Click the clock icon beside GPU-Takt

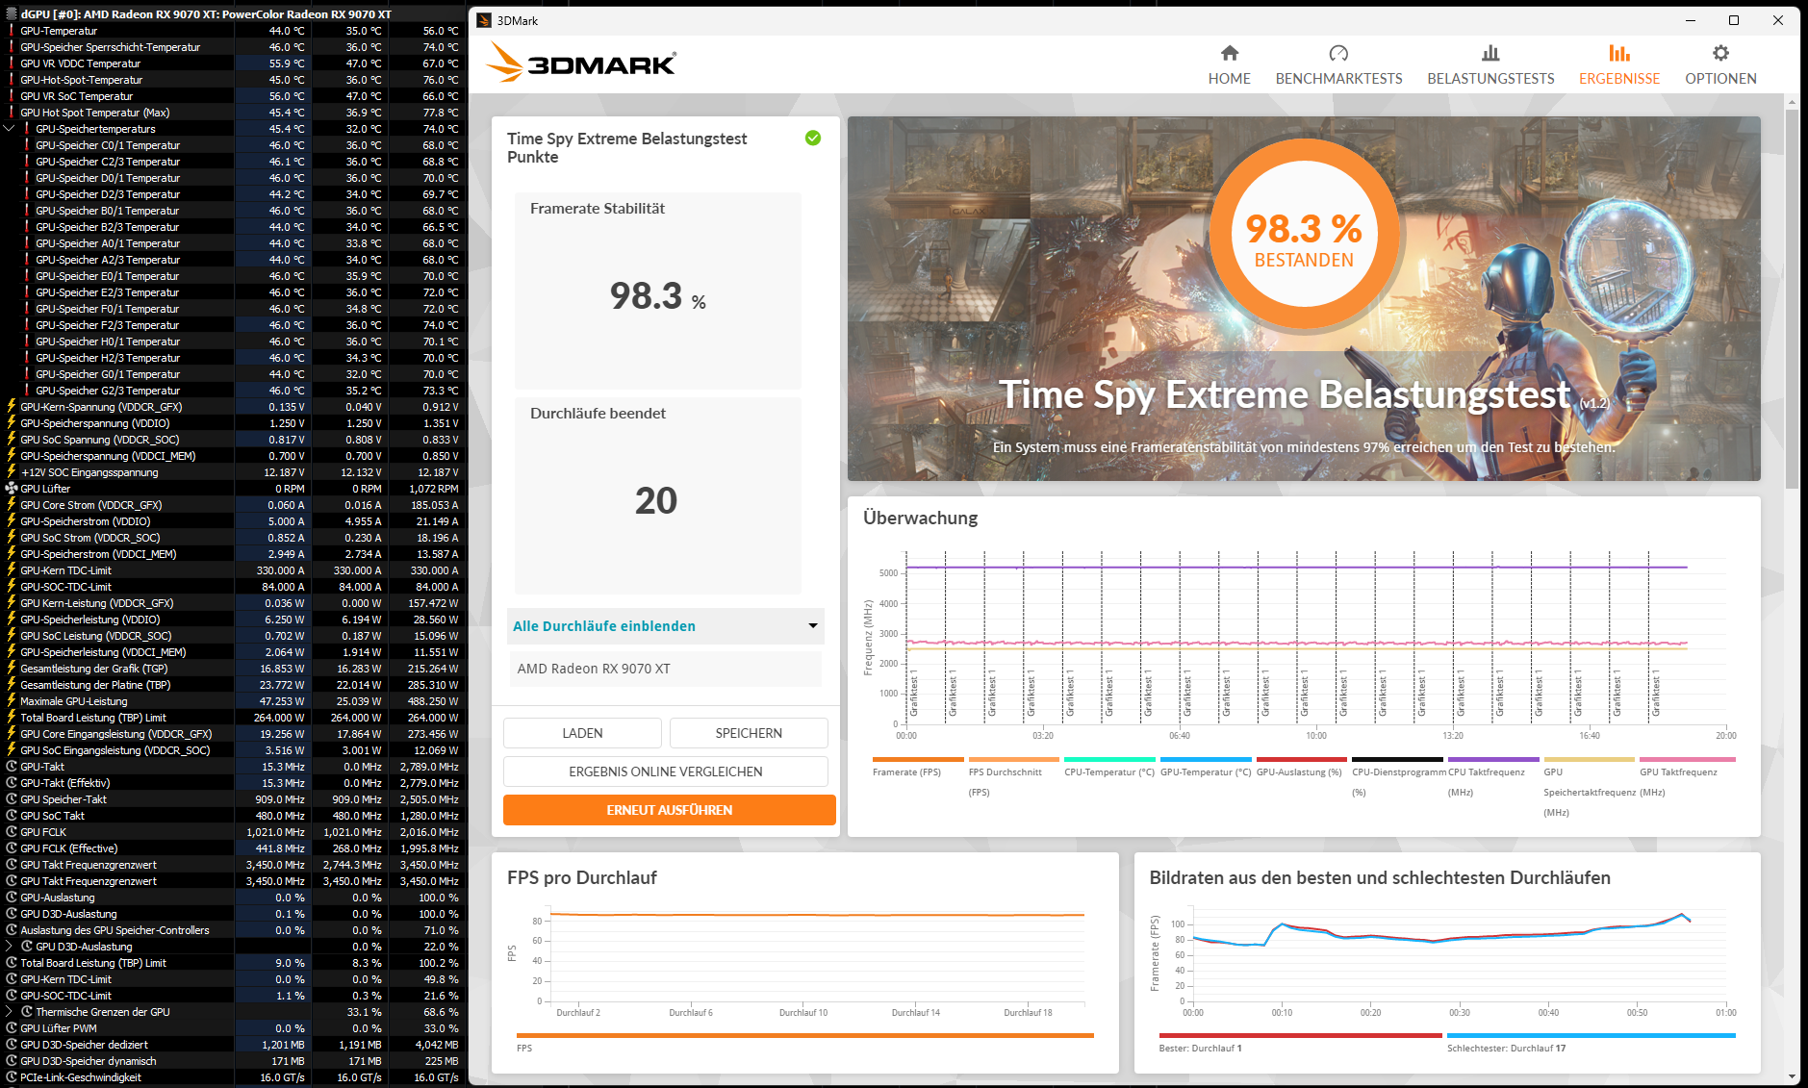12,767
